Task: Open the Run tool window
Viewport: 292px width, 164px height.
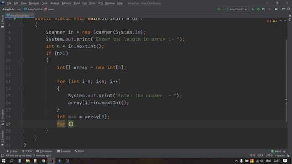Action: (12, 151)
